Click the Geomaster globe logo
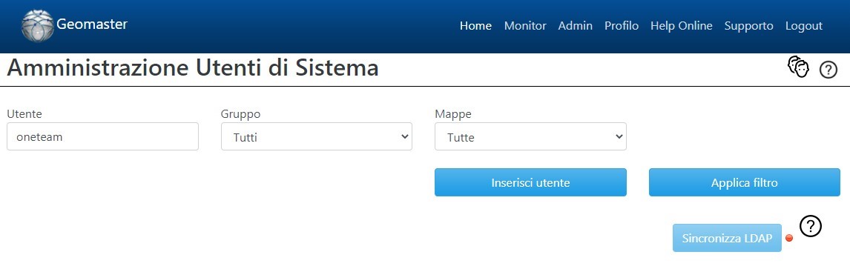 click(x=37, y=25)
